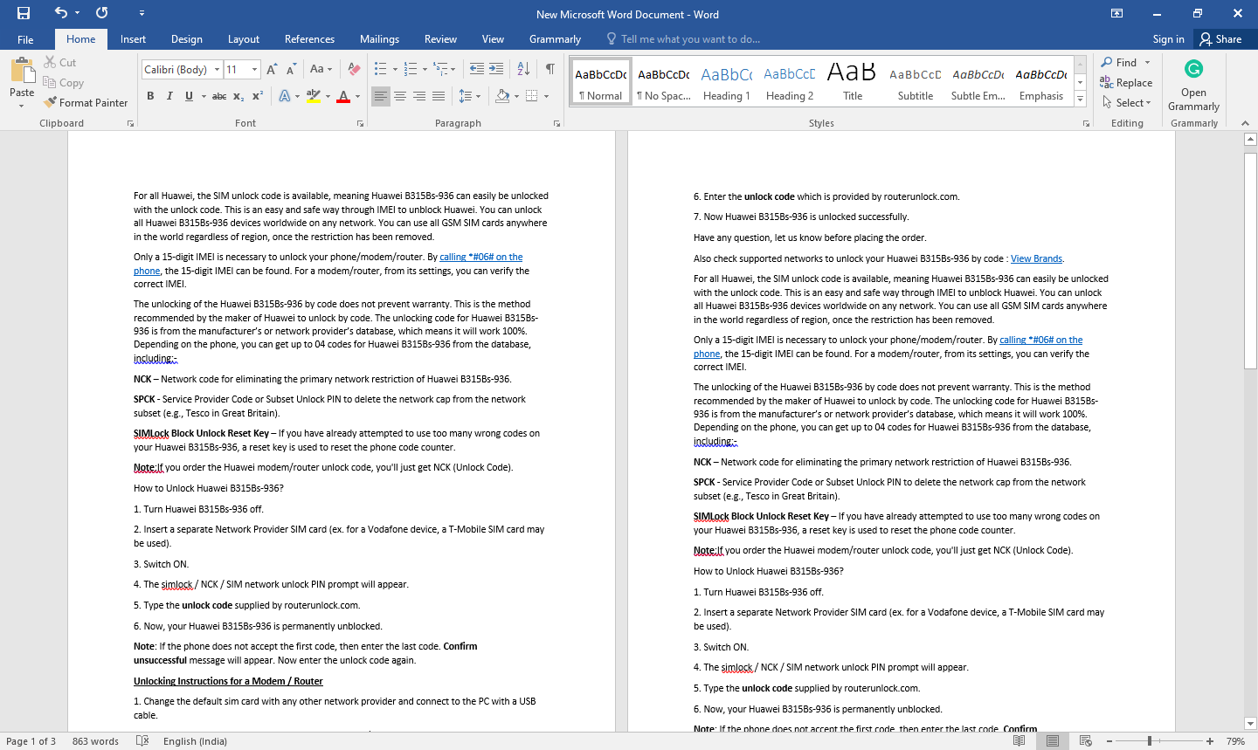
Task: Open spelling proofing icon in status bar
Action: tap(142, 741)
